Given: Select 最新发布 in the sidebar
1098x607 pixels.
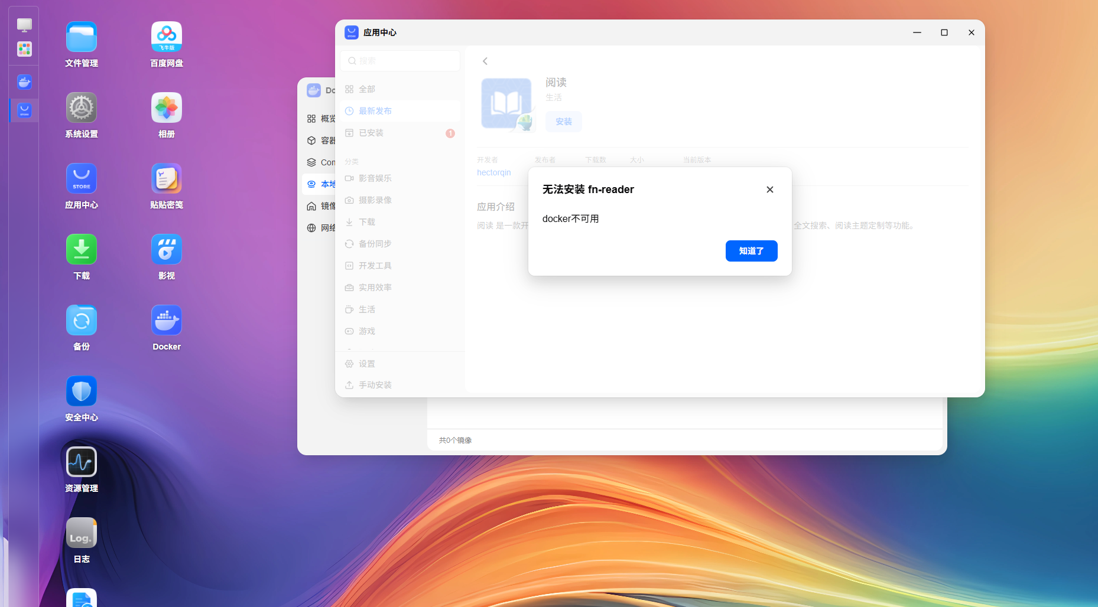Looking at the screenshot, I should pyautogui.click(x=400, y=111).
